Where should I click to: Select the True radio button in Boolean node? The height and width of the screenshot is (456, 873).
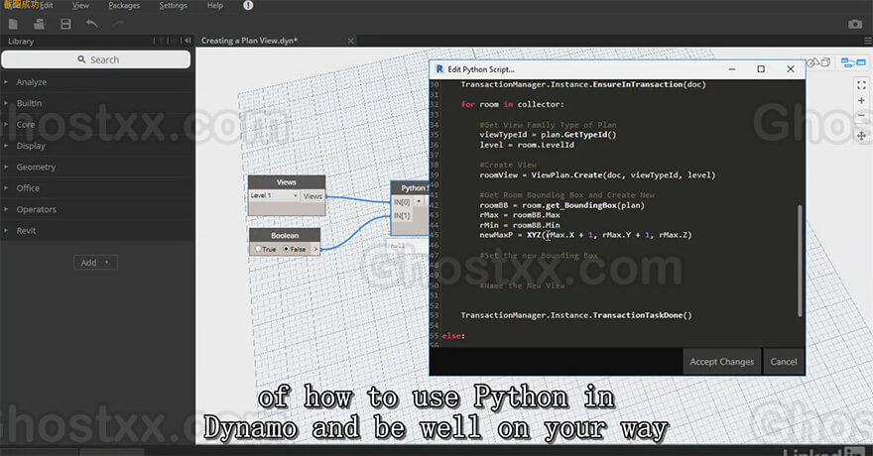point(258,249)
